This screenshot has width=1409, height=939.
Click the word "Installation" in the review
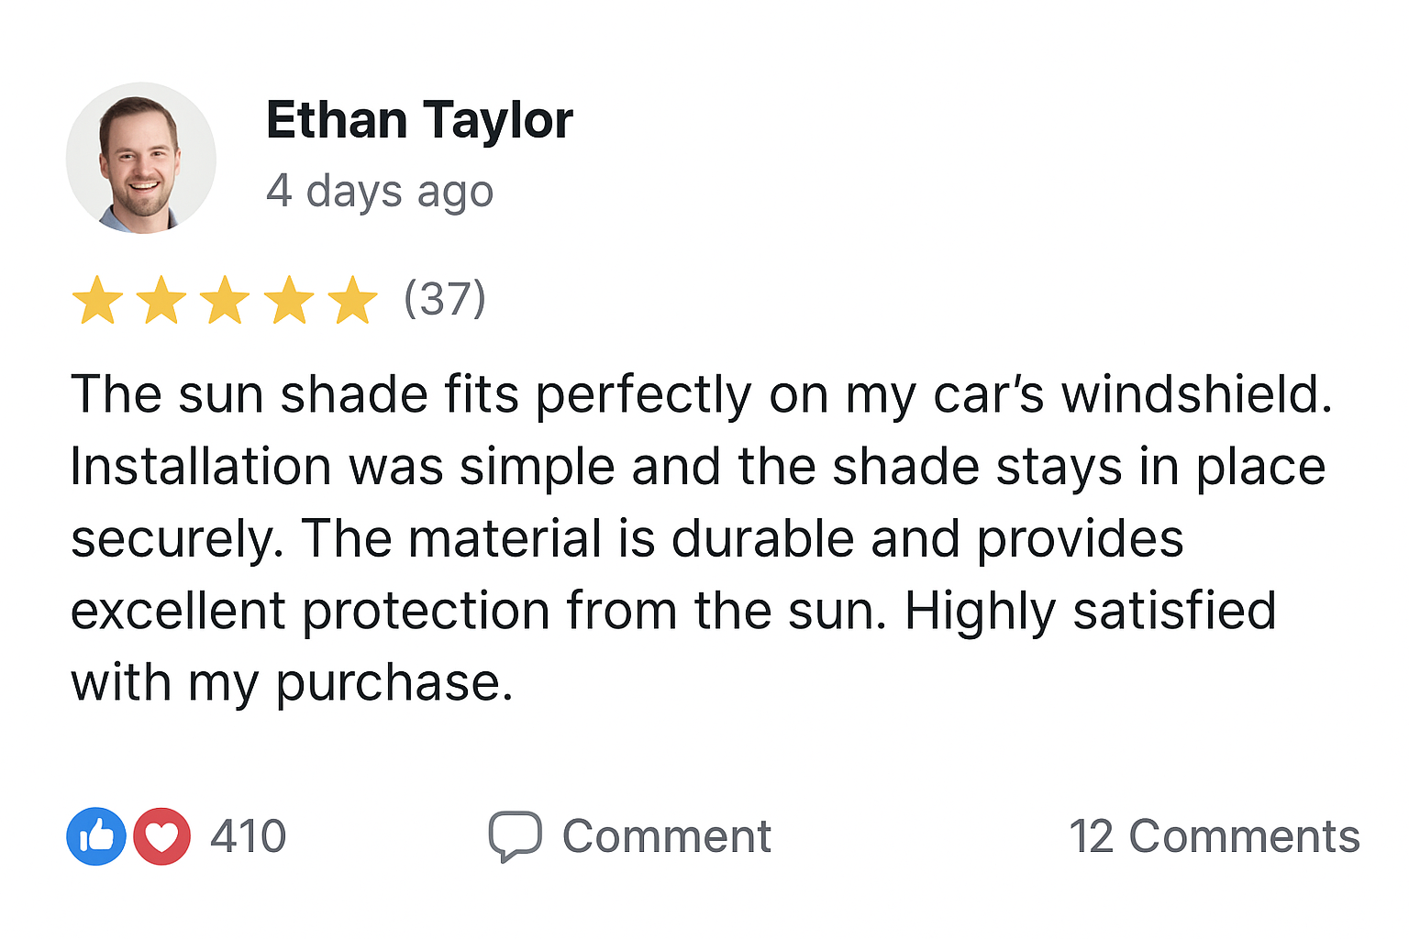pos(201,467)
